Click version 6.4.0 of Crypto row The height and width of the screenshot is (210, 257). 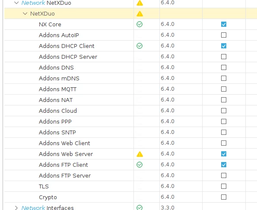click(x=168, y=197)
